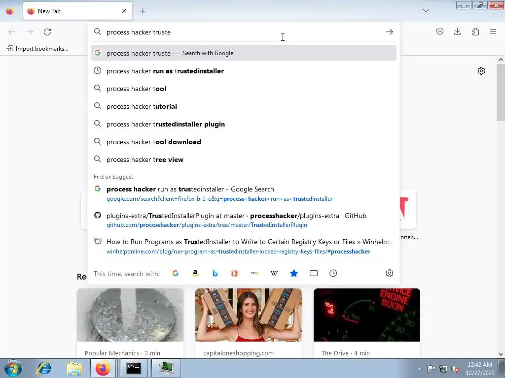Choose suggestion 'process hacker run as trustedinstaller'

coord(244,71)
